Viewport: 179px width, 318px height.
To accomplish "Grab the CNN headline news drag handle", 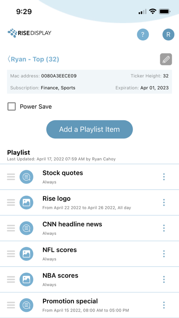I will pos(11,228).
